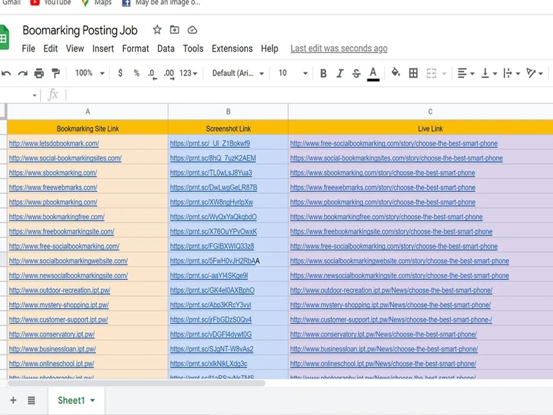Open the Help menu

coord(269,49)
